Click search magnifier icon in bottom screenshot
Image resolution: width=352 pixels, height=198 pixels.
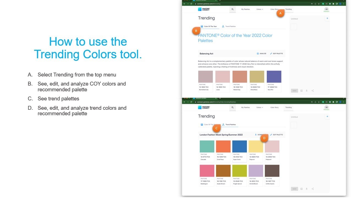click(232, 108)
